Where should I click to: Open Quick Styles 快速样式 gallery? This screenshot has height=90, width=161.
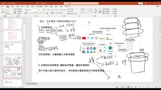tap(100, 11)
